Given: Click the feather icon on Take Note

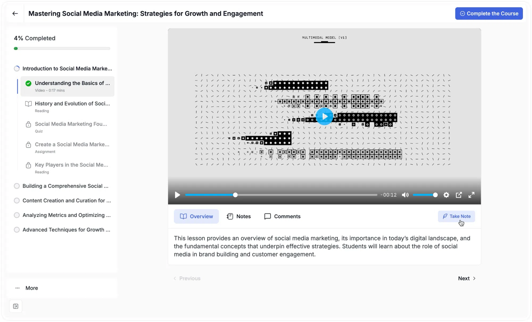Looking at the screenshot, I should (445, 216).
